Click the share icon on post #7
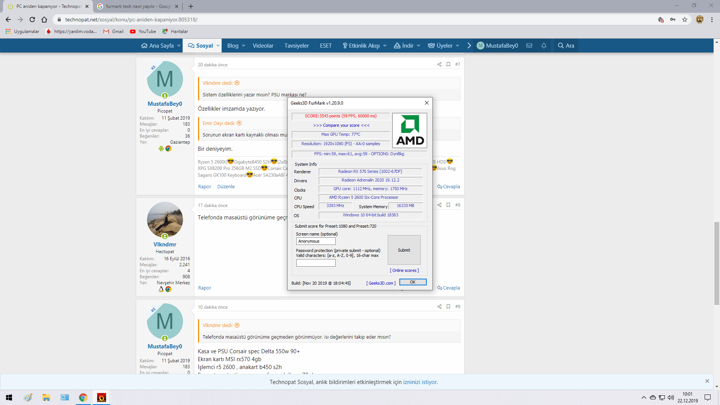The width and height of the screenshot is (720, 405). [x=439, y=64]
